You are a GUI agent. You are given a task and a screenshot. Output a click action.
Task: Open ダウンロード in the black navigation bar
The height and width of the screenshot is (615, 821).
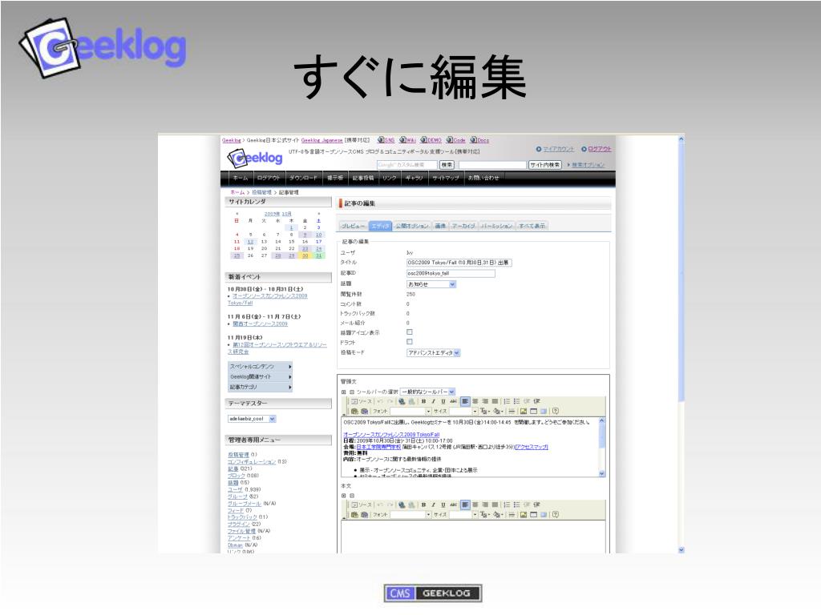tap(302, 178)
